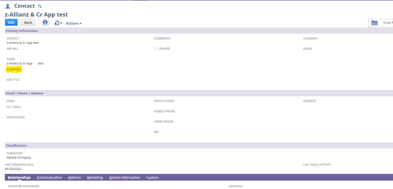This screenshot has width=393, height=189.
Task: Click the Edit button
Action: click(x=11, y=22)
